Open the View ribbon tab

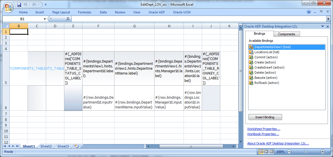[137, 12]
